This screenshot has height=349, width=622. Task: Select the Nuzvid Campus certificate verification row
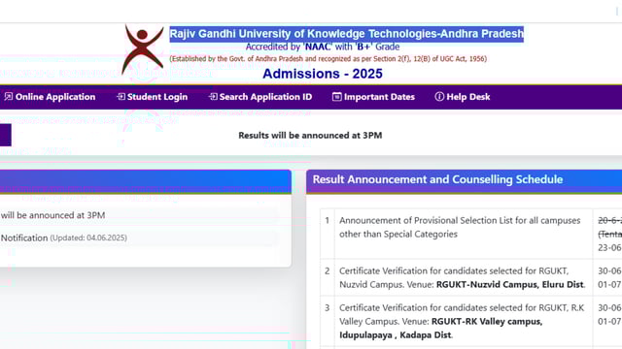[x=470, y=277]
